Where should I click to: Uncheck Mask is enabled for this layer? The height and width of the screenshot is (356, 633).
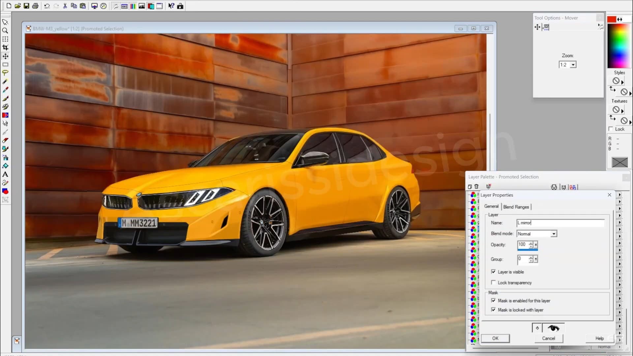(x=493, y=300)
